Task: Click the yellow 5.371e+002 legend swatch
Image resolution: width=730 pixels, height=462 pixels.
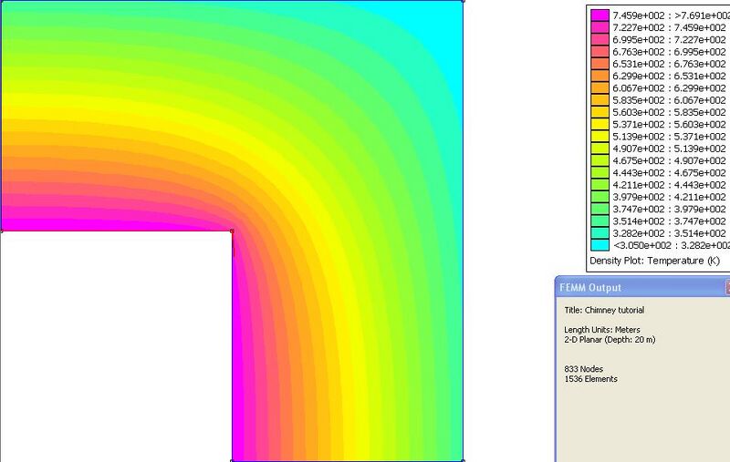Action: tap(600, 124)
